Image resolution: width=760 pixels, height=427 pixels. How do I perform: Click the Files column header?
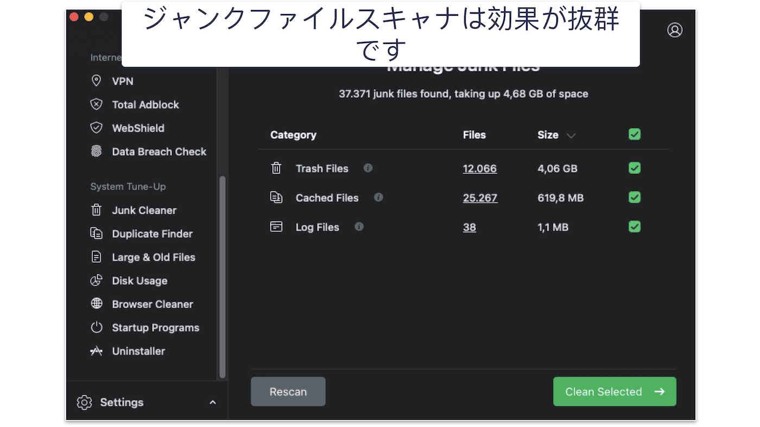click(x=474, y=135)
